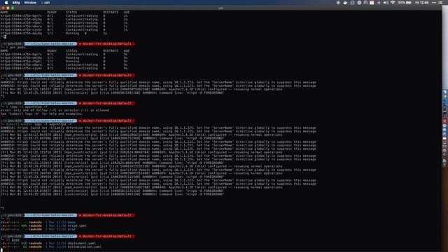Check battery status showing 100%
This screenshot has height=252, width=448.
(405, 3)
